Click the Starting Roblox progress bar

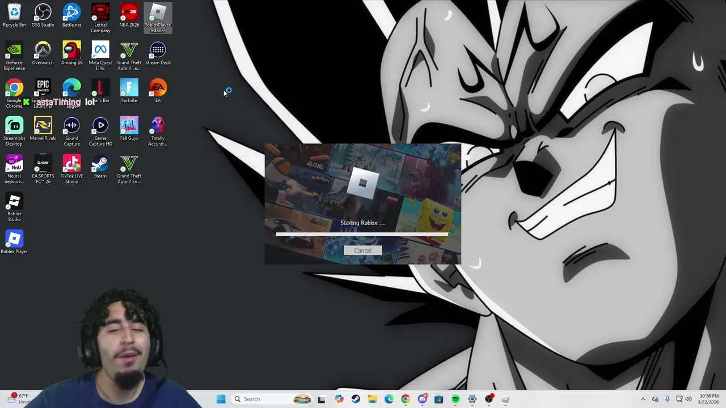point(363,233)
